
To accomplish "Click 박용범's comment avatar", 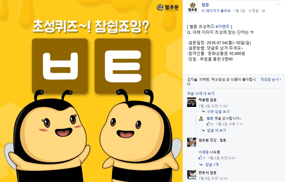I will (x=191, y=102).
